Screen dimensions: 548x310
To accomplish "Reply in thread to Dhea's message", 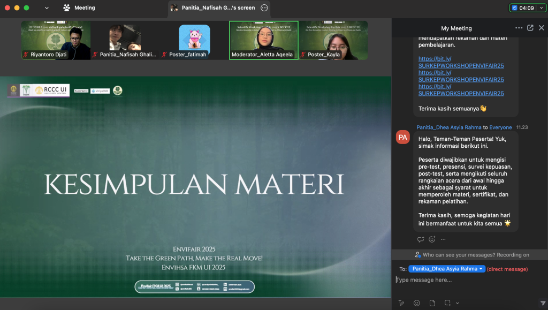I will (421, 239).
